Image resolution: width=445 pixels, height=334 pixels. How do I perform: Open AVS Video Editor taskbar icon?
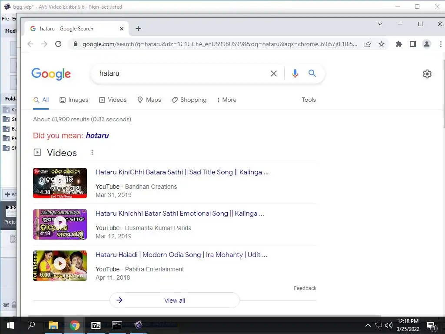(139, 325)
